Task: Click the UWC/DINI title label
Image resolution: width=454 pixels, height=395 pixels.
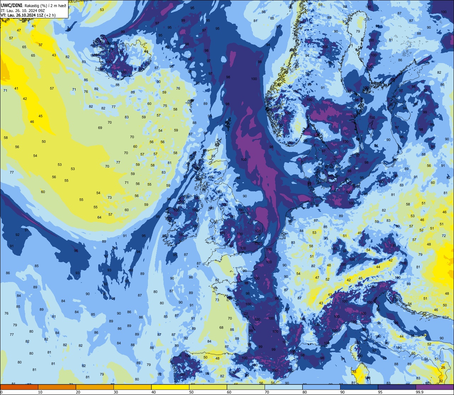Action: (x=12, y=6)
